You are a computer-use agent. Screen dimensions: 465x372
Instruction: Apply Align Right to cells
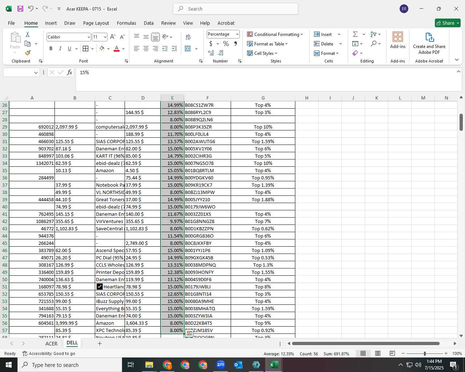click(155, 48)
